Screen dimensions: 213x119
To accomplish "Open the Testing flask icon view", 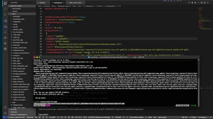I will click(x=5, y=32).
